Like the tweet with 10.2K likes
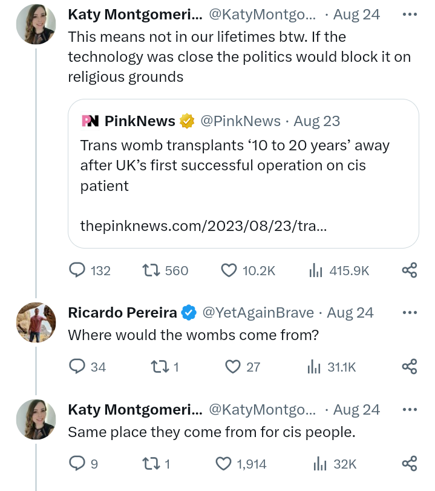The width and height of the screenshot is (435, 491). click(229, 270)
